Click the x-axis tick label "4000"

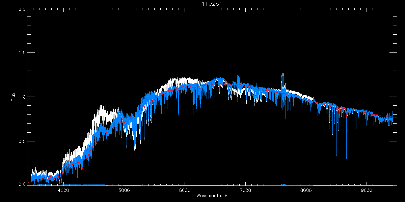63,191
